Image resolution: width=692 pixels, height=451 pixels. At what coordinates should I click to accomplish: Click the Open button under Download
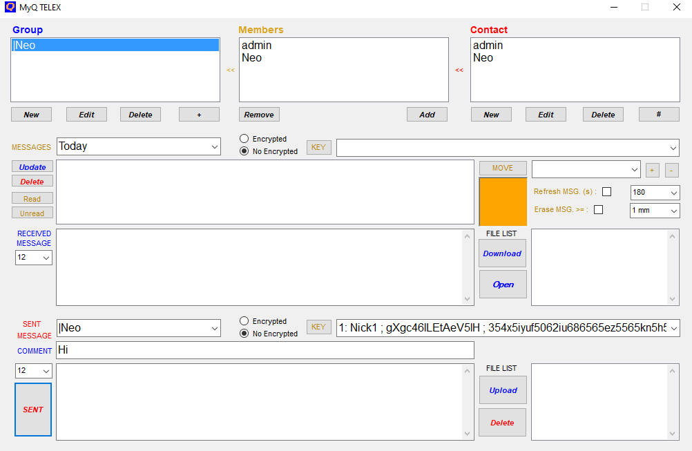pos(503,285)
